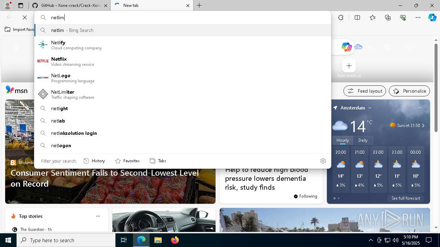440x247 pixels.
Task: Expand the Amsterdam location dropdown
Action: click(370, 108)
